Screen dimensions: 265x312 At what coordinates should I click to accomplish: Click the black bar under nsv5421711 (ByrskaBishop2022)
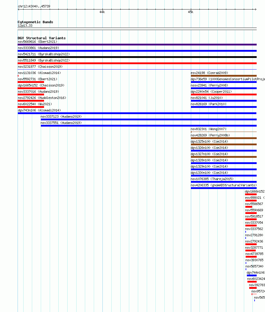137,57
